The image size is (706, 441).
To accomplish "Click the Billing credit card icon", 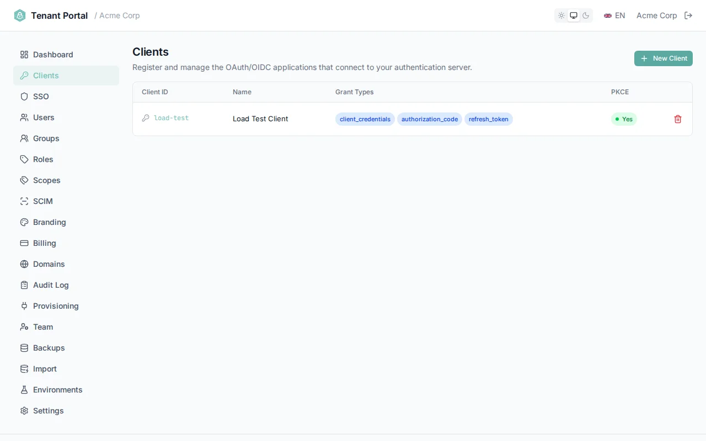I will coord(24,243).
